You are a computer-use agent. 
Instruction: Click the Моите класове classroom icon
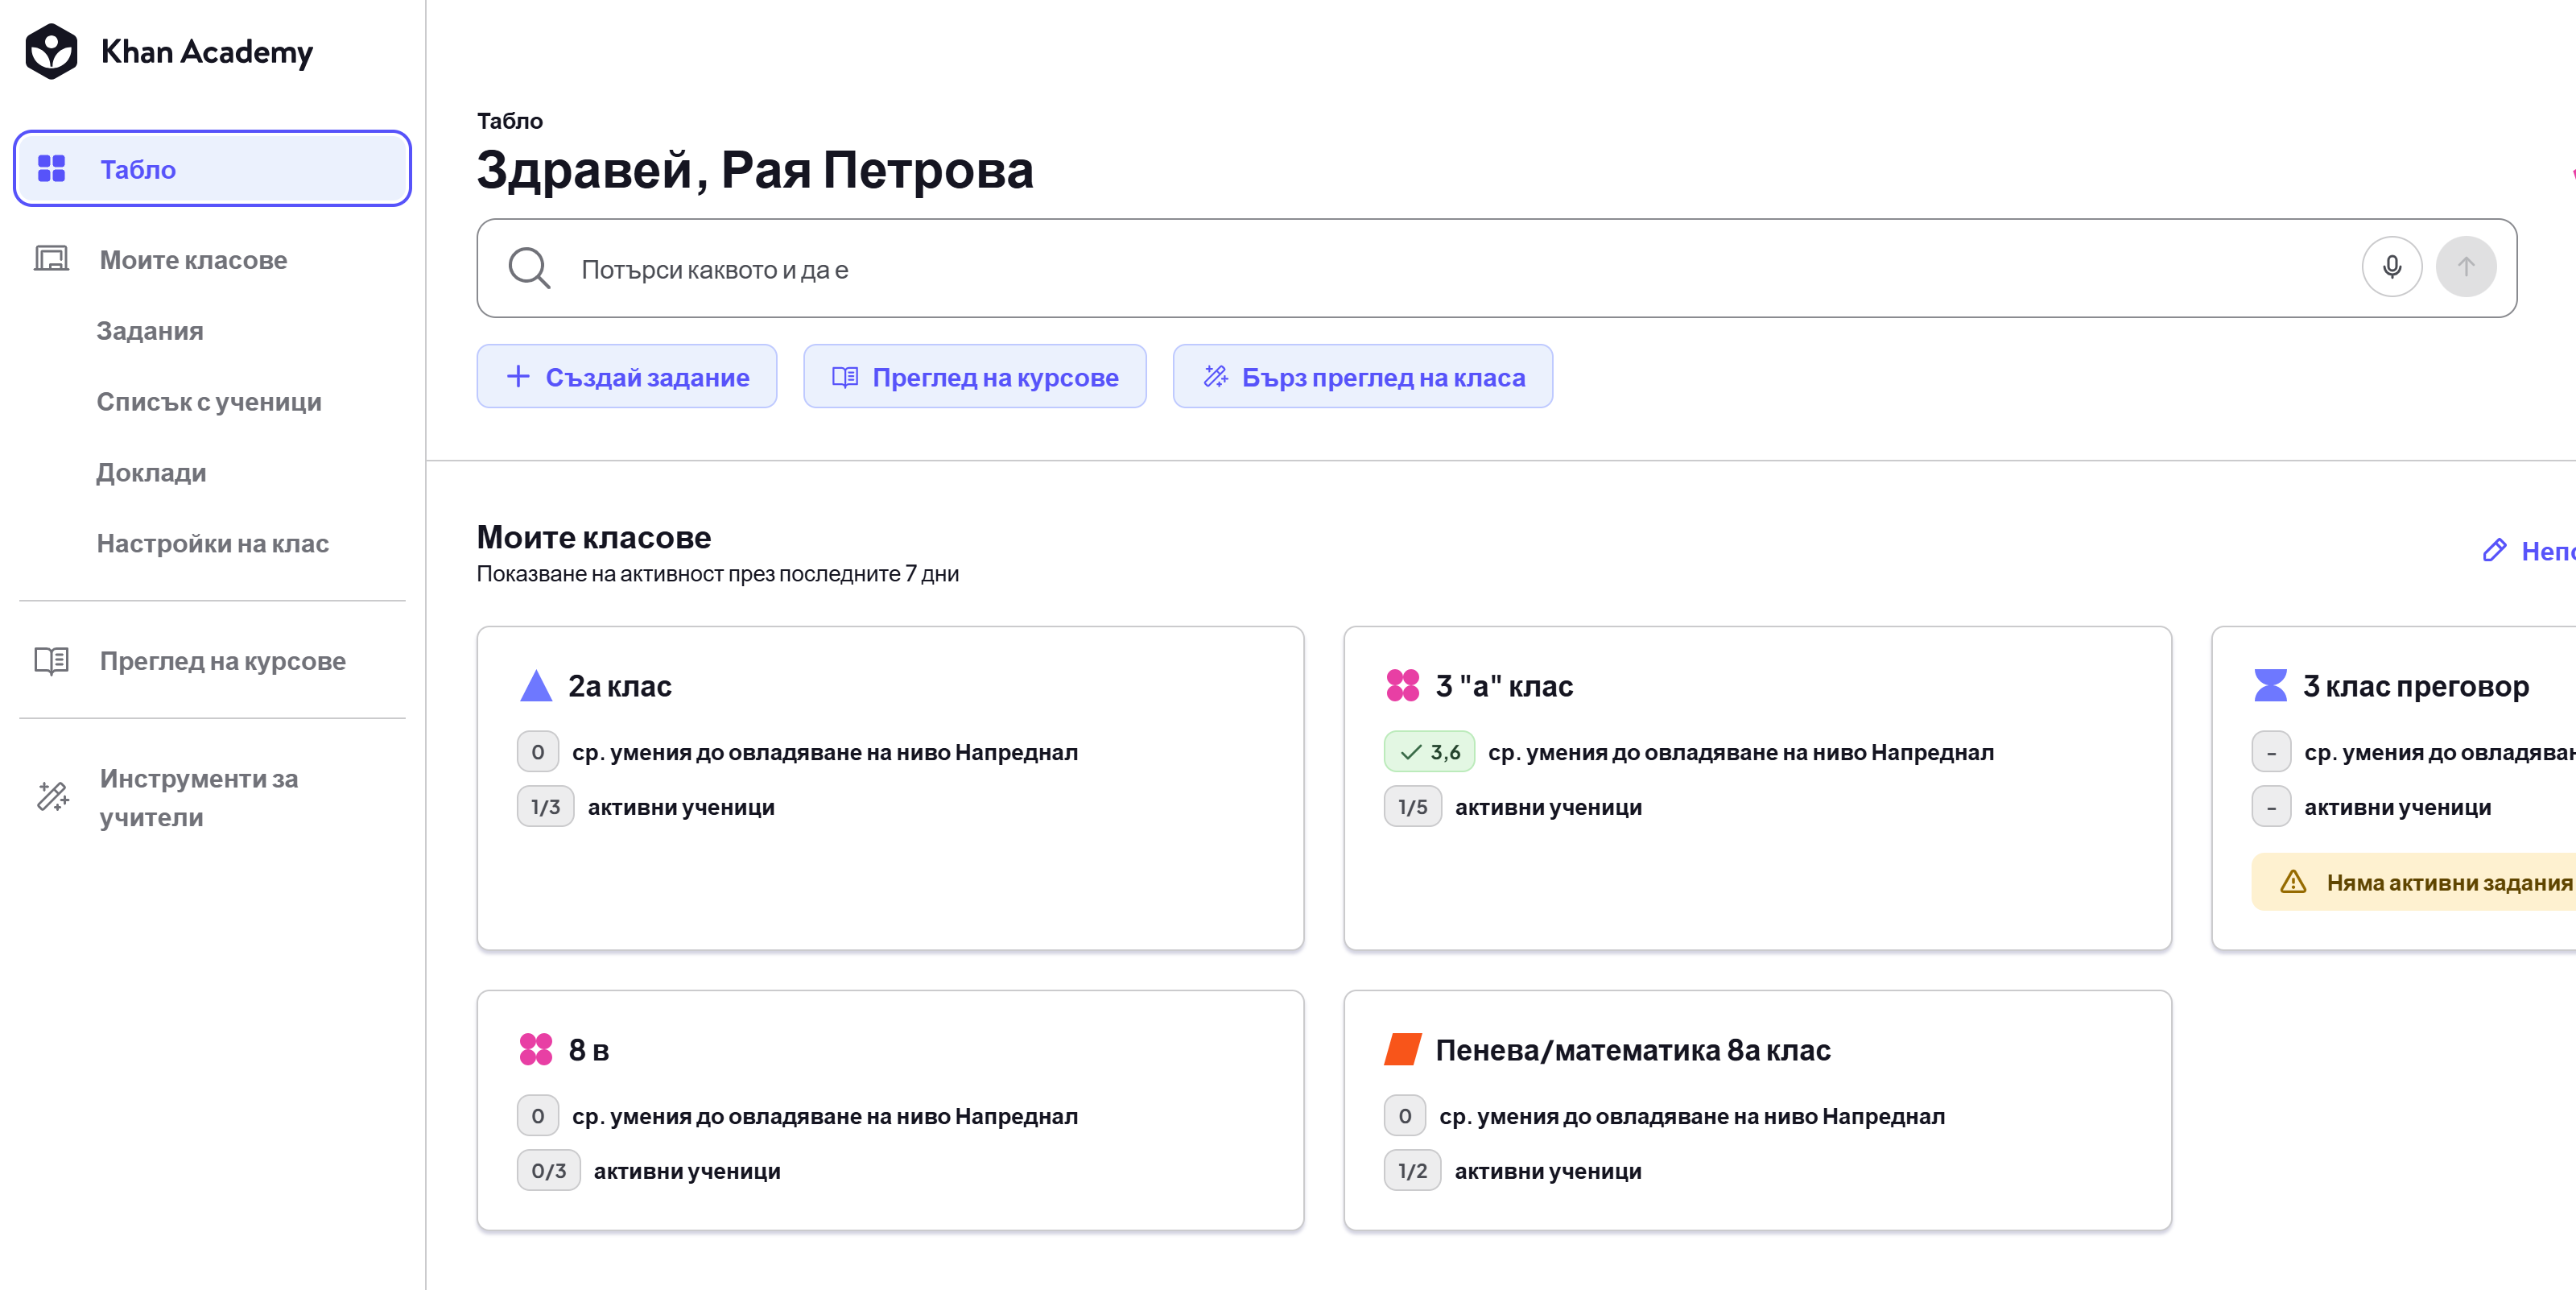click(51, 259)
